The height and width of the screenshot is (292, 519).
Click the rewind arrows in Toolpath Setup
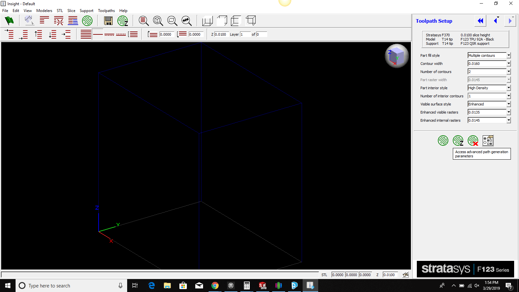tap(480, 20)
